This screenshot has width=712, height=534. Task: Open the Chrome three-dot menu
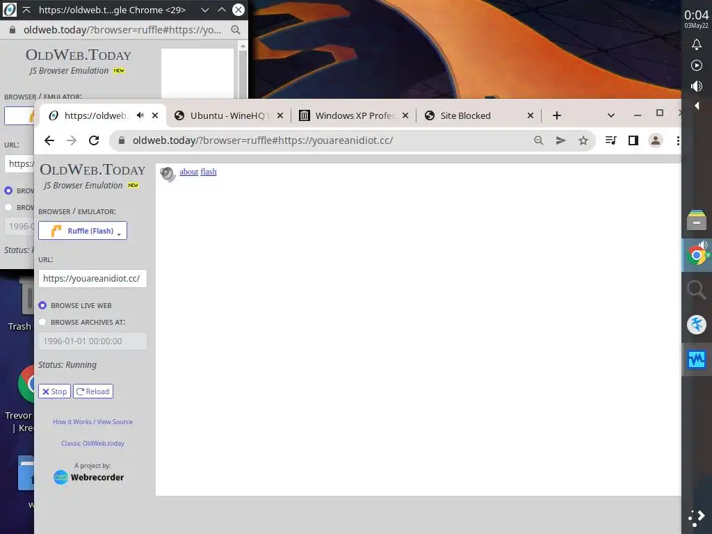[x=677, y=140]
